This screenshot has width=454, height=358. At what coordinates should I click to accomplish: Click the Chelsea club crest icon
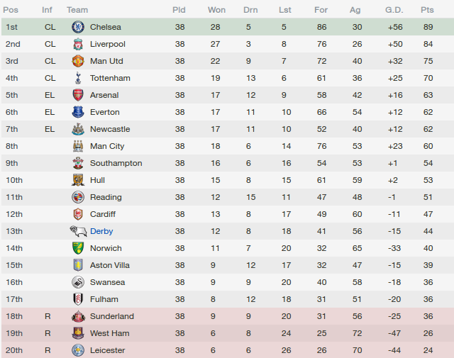point(78,27)
